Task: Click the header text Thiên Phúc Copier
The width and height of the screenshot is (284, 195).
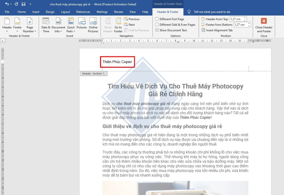Action: (117, 62)
